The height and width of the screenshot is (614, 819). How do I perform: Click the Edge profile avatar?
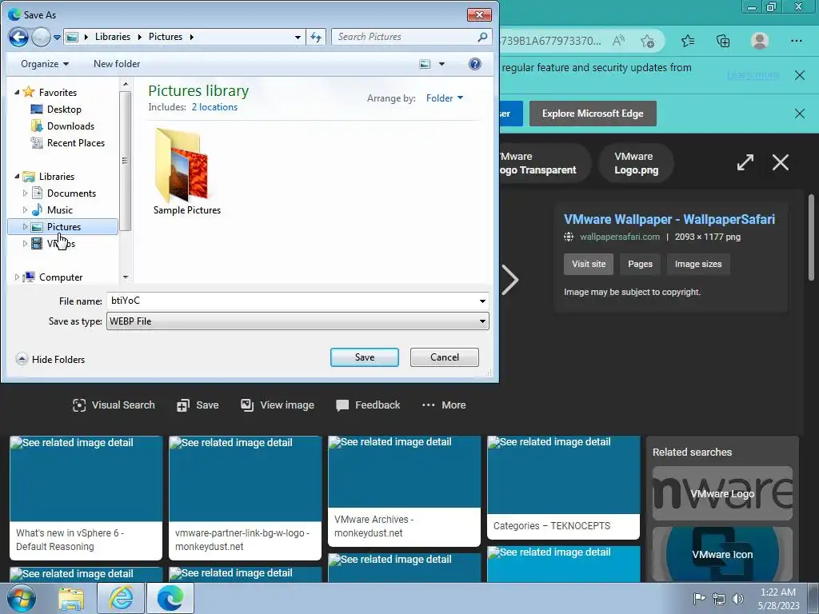point(760,41)
